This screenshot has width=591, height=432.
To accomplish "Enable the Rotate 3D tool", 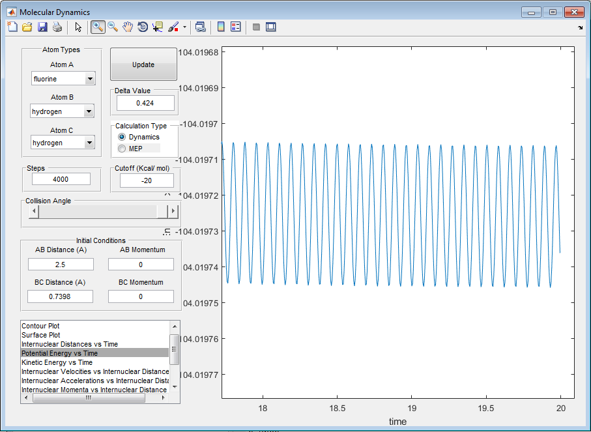I will 143,27.
